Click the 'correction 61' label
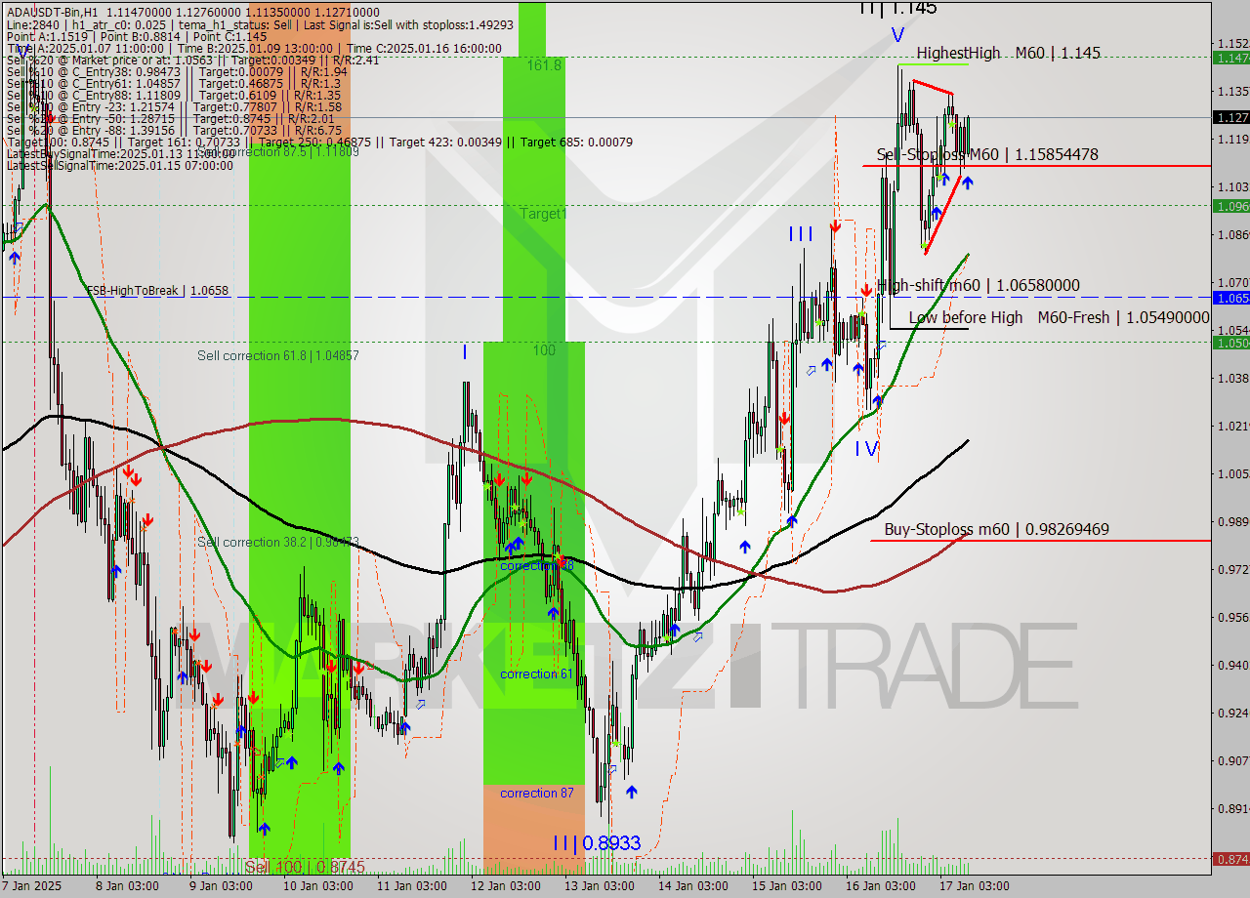Image resolution: width=1250 pixels, height=898 pixels. 536,673
